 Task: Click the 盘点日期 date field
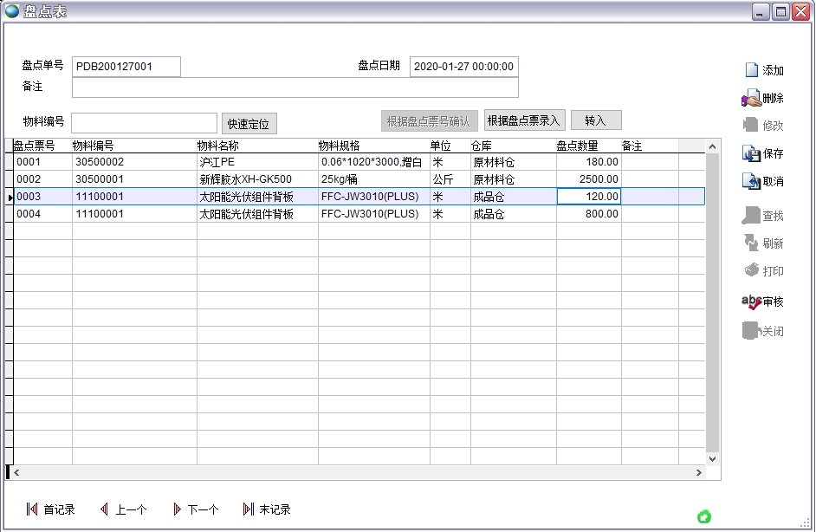463,67
